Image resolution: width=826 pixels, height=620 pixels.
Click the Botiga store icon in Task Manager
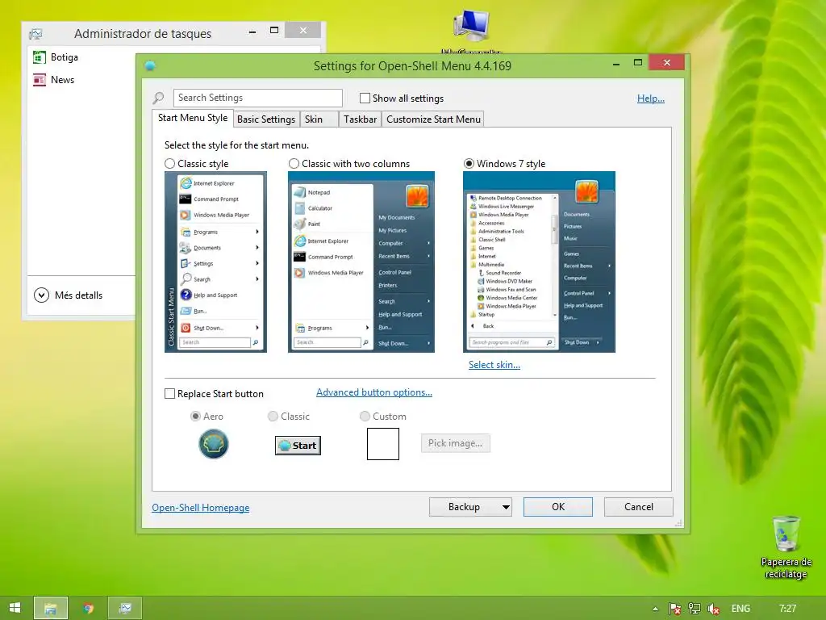(39, 57)
